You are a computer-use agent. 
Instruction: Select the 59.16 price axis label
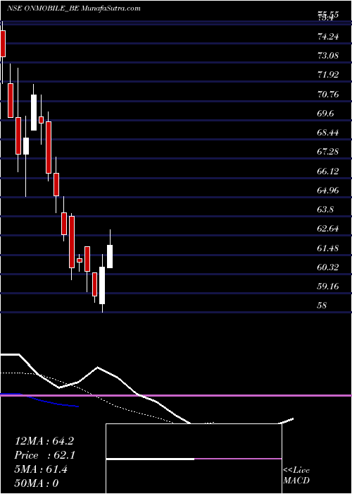pos(328,287)
